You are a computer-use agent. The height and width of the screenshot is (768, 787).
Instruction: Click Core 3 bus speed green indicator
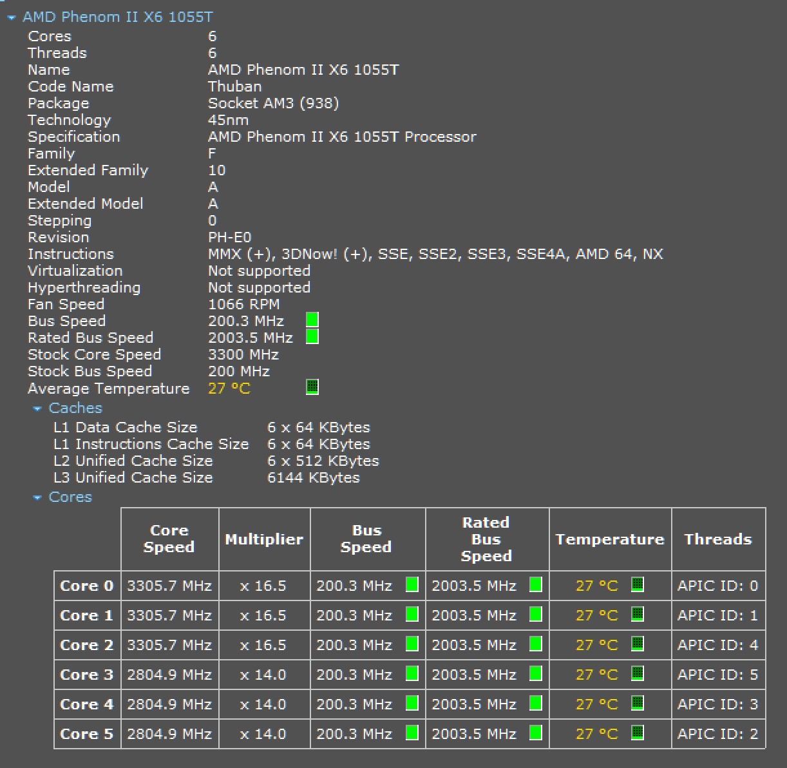(x=412, y=673)
